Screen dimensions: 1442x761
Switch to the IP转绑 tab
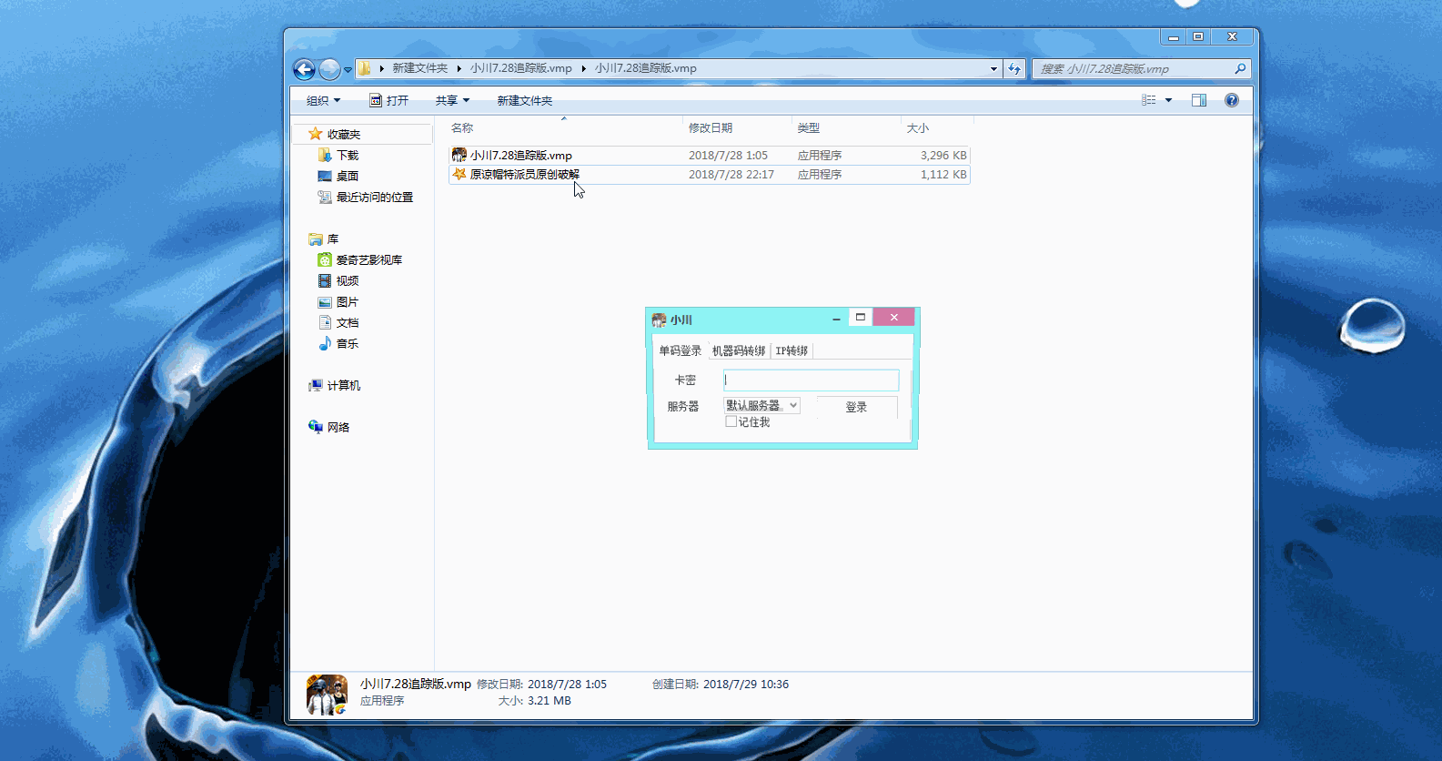pos(792,350)
